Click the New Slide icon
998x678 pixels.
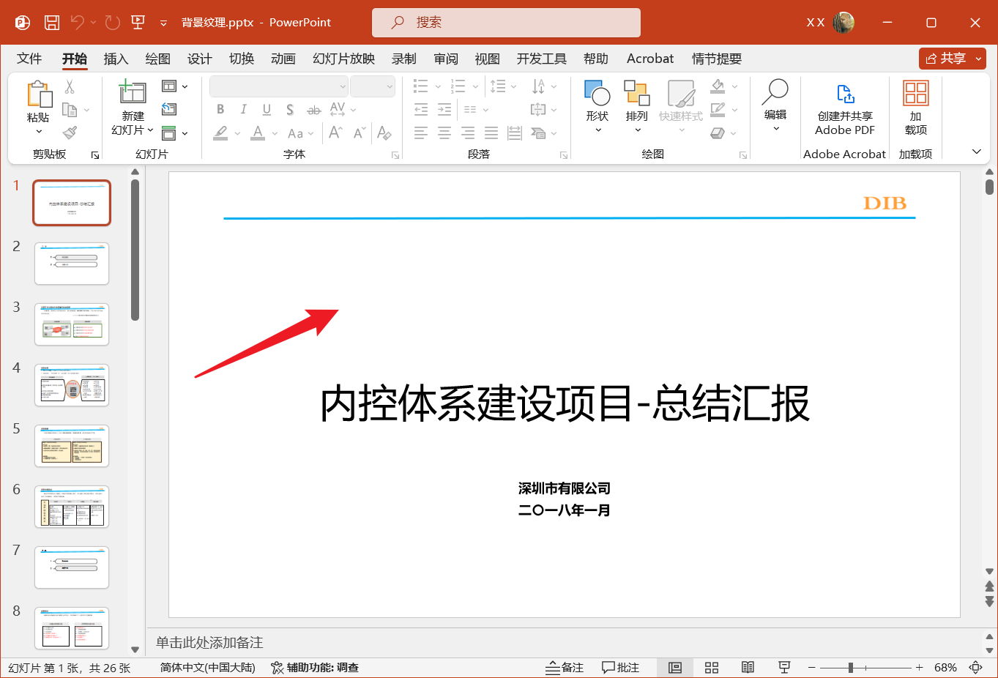(133, 92)
